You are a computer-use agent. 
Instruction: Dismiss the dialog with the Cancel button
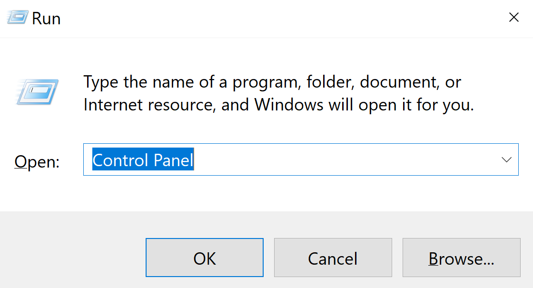[333, 258]
